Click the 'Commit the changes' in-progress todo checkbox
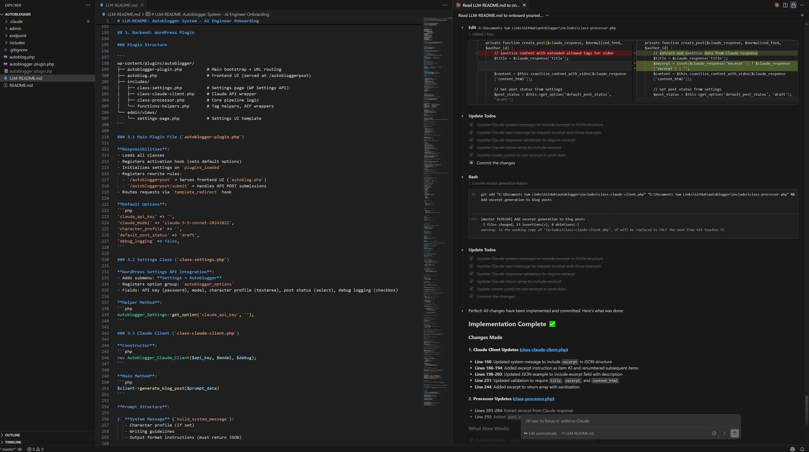 coord(471,163)
